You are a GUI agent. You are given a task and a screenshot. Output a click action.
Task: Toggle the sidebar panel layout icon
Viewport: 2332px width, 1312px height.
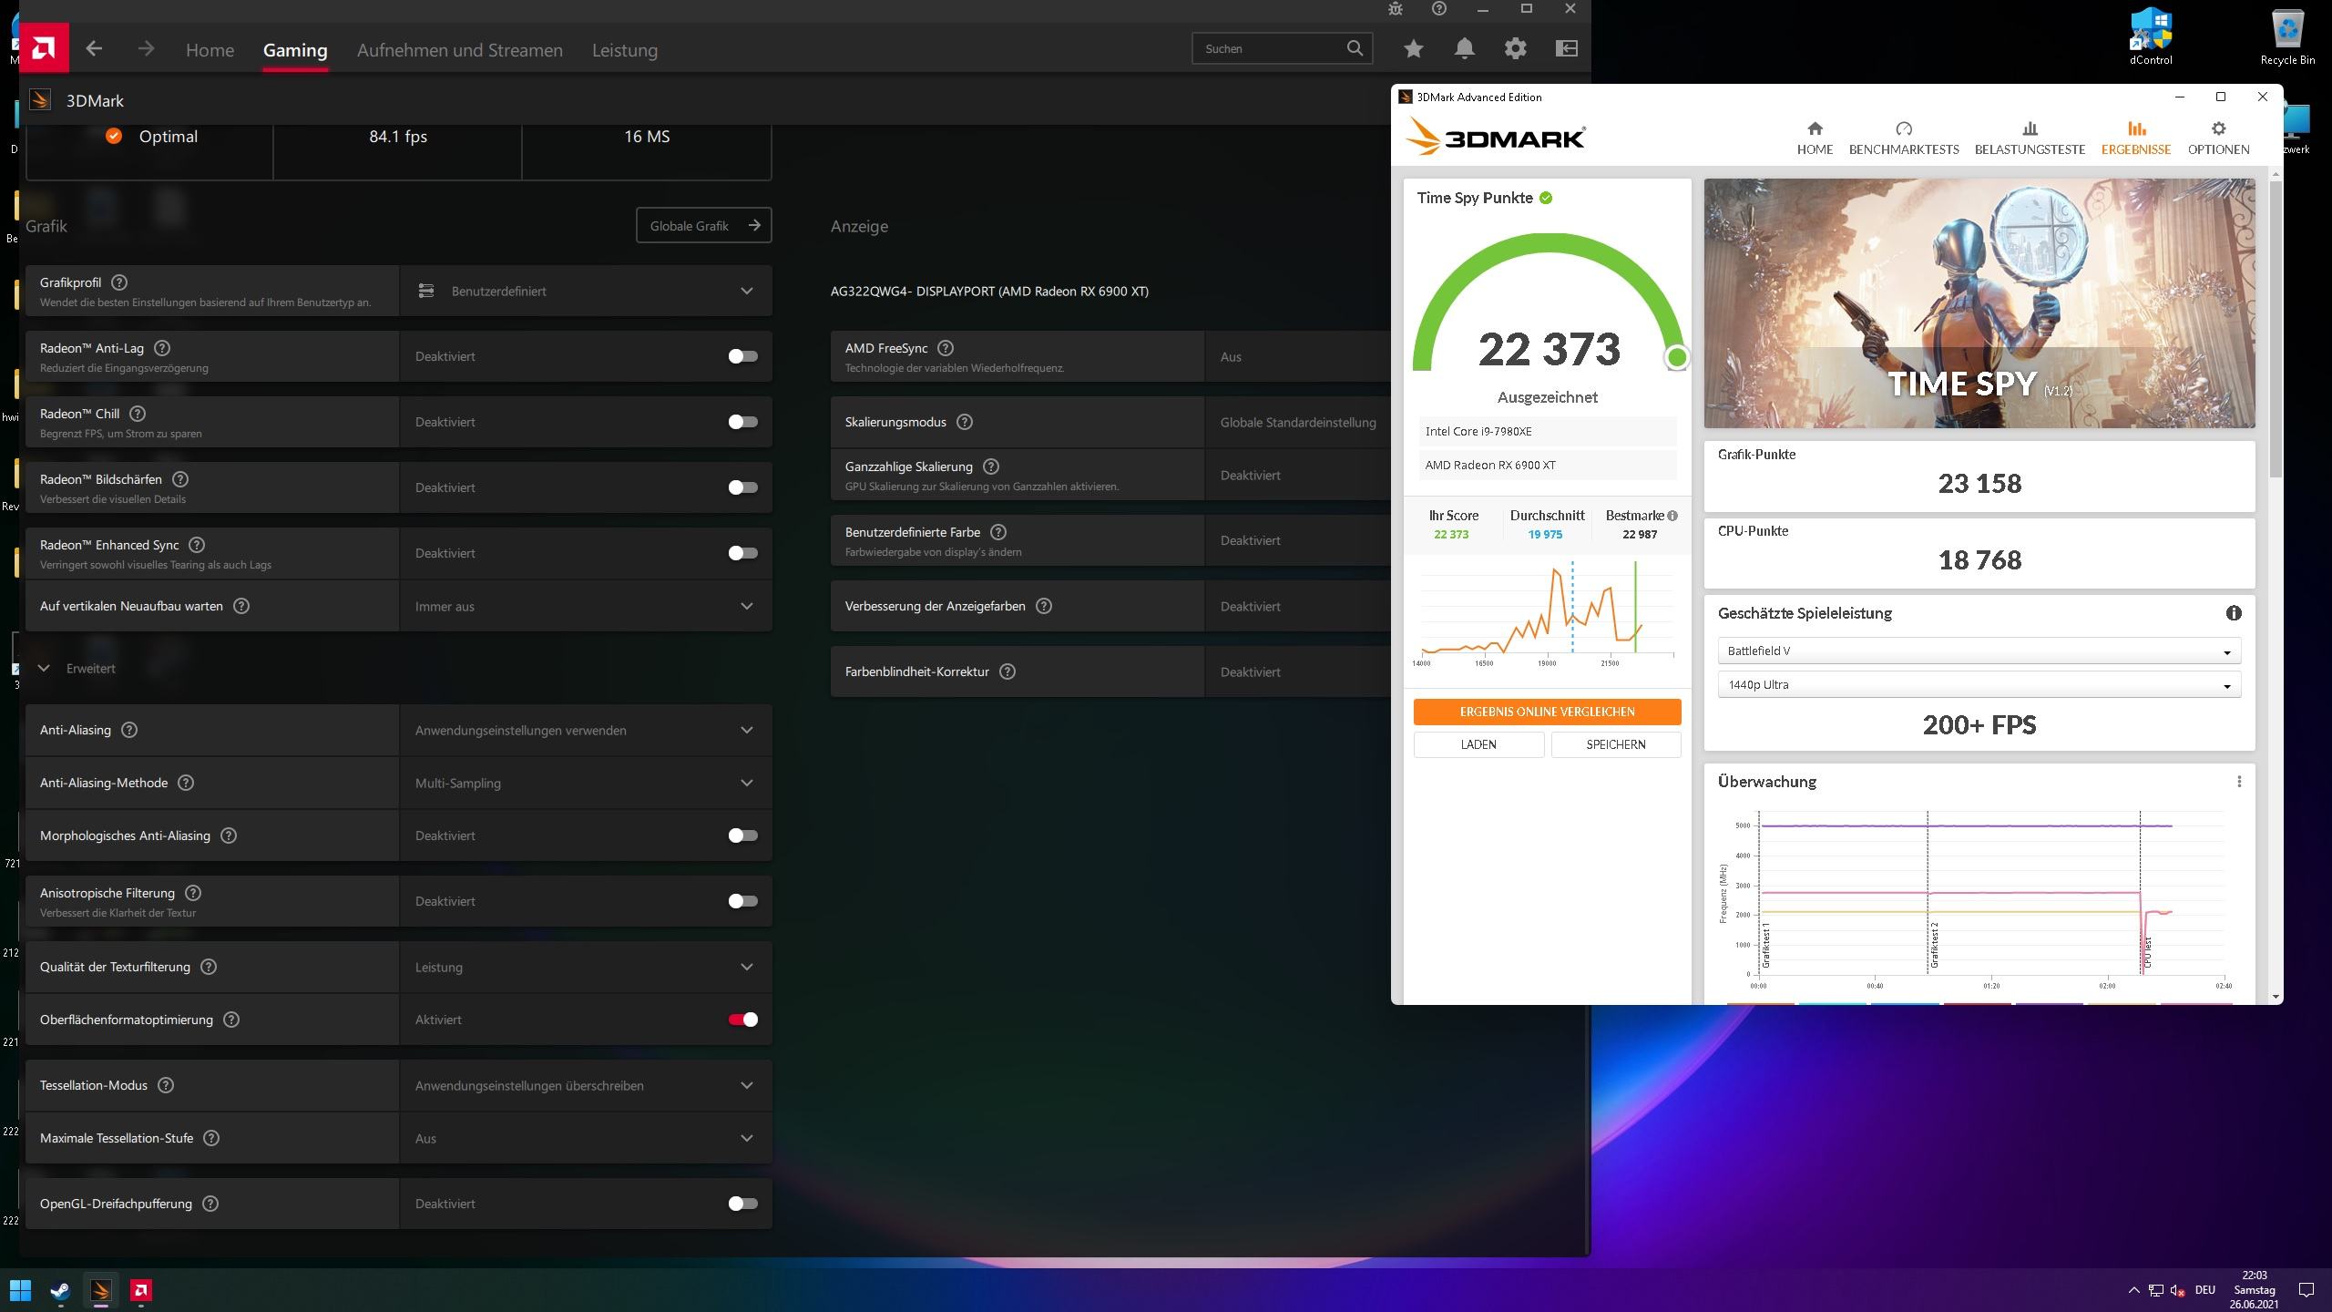tap(1566, 48)
